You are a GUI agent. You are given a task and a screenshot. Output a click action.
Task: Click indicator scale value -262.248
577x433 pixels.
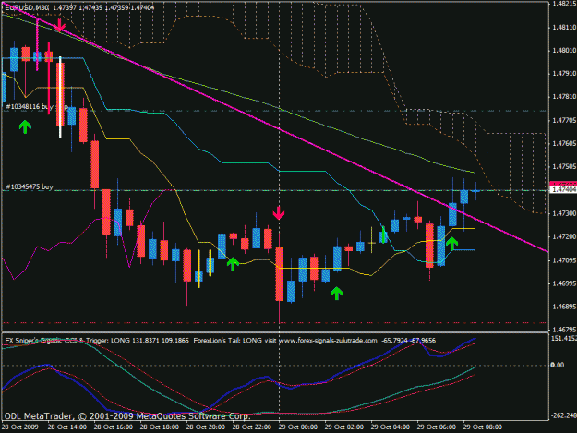(563, 415)
